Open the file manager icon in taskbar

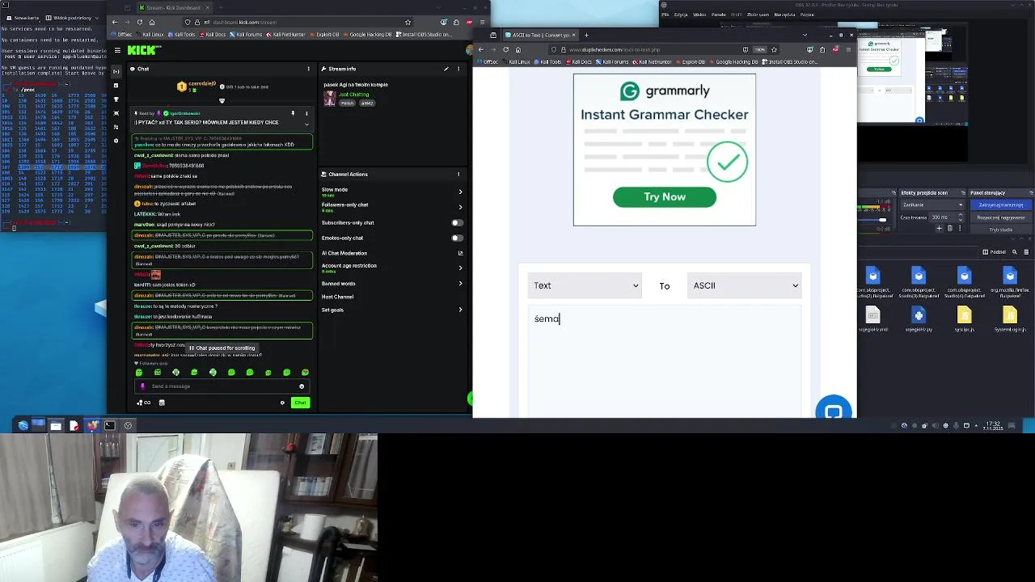coord(56,425)
